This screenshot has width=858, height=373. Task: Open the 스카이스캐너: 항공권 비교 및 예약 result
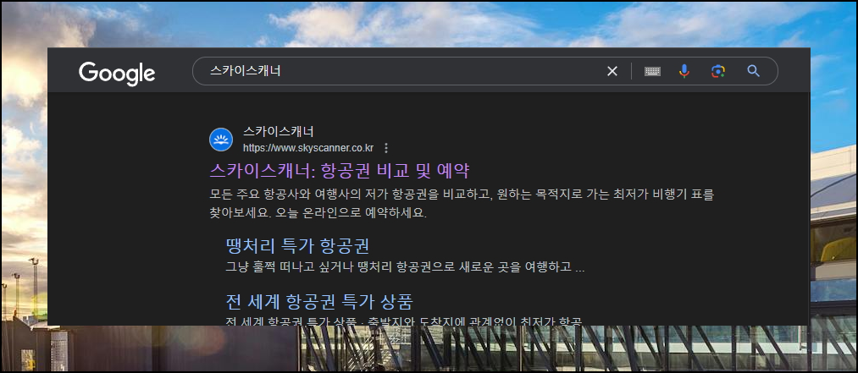[340, 171]
